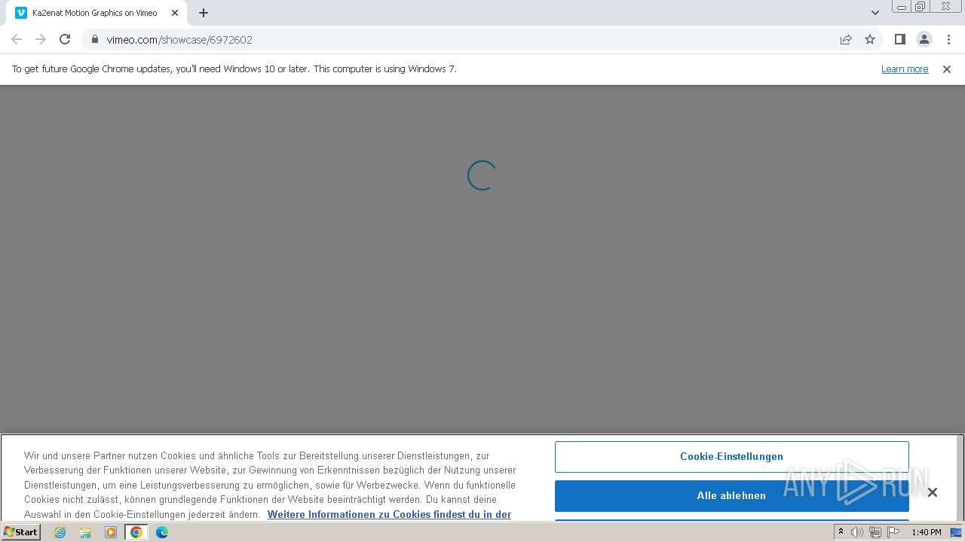Click the browser back arrow
Image resolution: width=965 pixels, height=542 pixels.
pos(17,39)
